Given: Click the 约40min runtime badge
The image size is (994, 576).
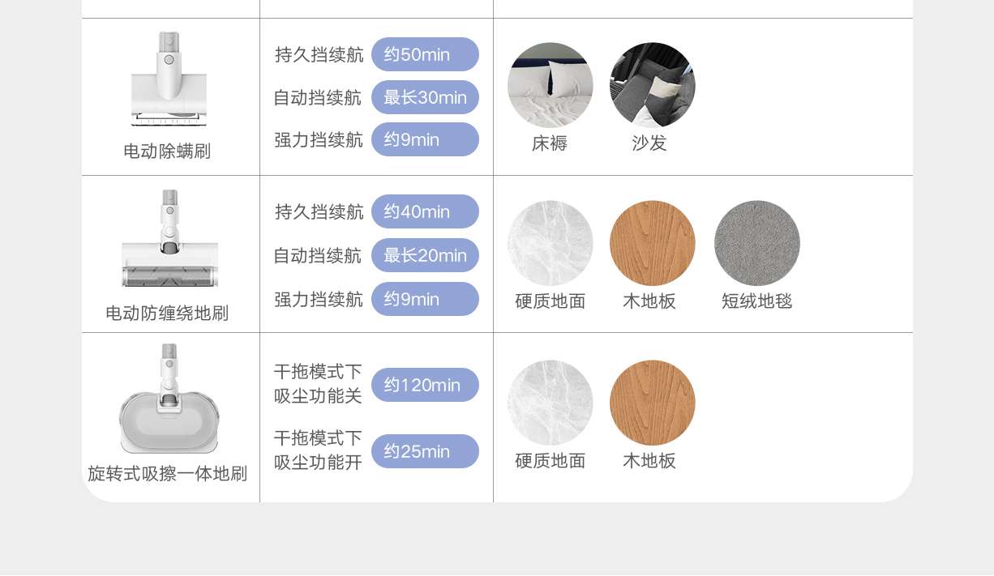Looking at the screenshot, I should click(425, 211).
